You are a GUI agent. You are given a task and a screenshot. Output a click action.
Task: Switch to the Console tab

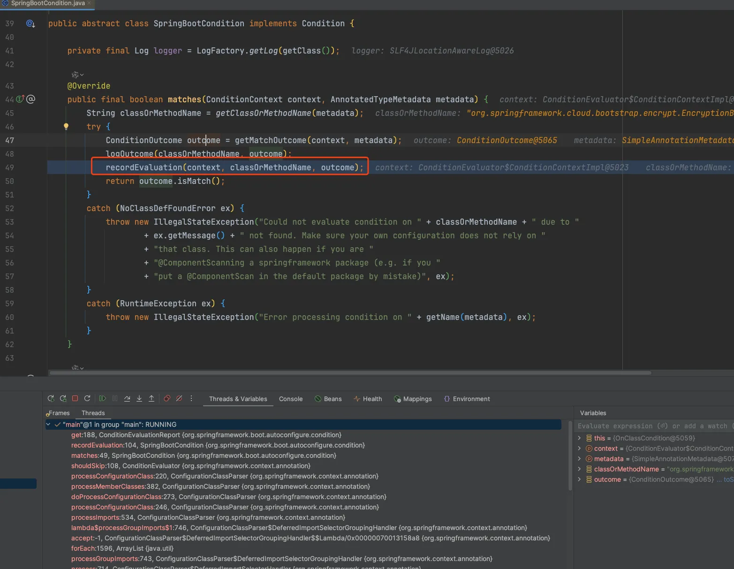[291, 399]
